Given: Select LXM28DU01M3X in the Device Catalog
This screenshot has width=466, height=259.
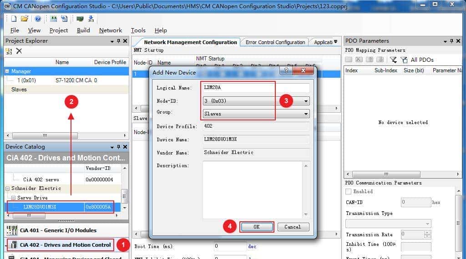Looking at the screenshot, I should (40, 207).
